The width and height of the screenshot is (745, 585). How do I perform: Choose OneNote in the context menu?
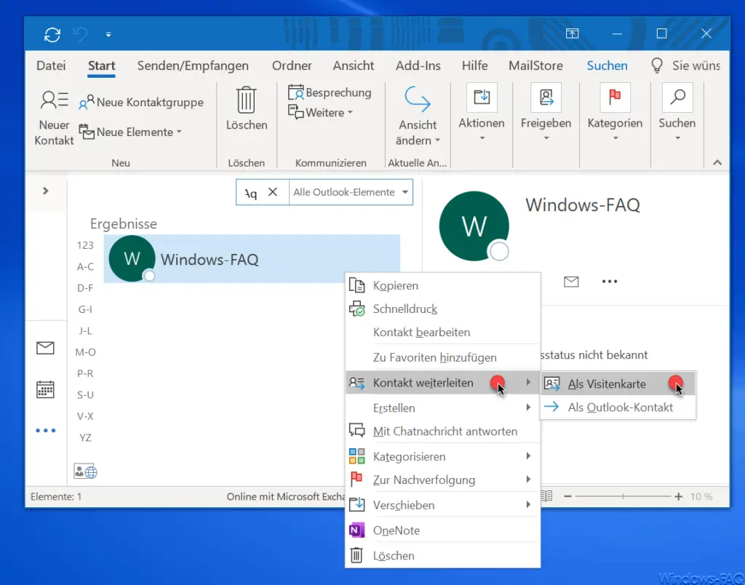443,530
